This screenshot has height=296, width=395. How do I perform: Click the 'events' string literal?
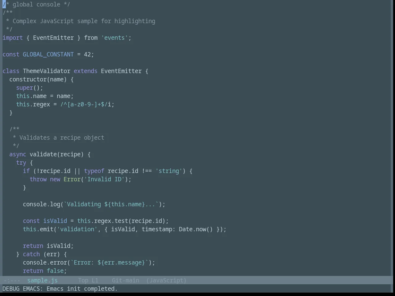click(114, 38)
